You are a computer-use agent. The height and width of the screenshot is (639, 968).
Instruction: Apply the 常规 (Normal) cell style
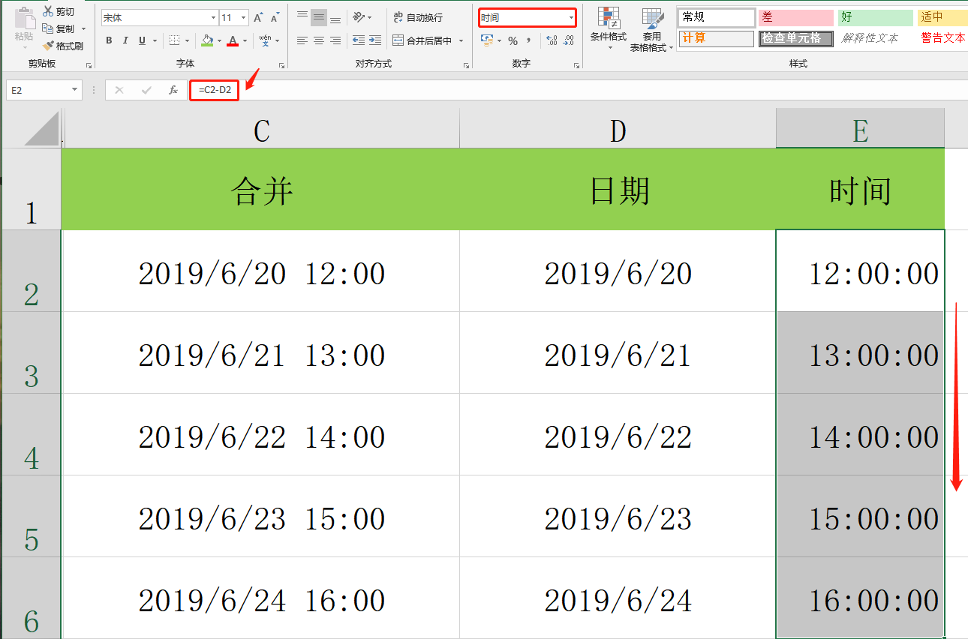pos(717,17)
